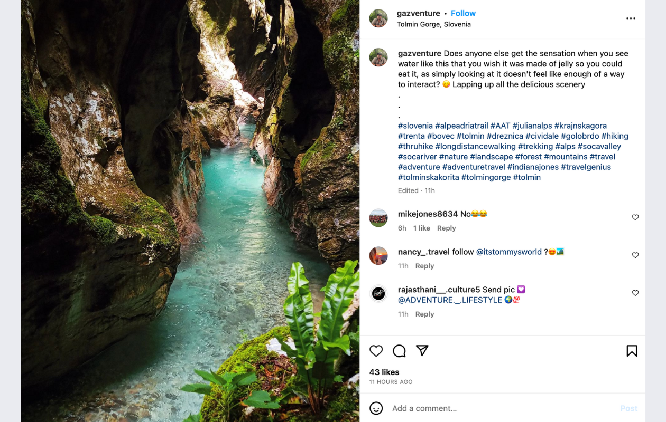Reply to nancy_.travel's comment

coord(424,265)
